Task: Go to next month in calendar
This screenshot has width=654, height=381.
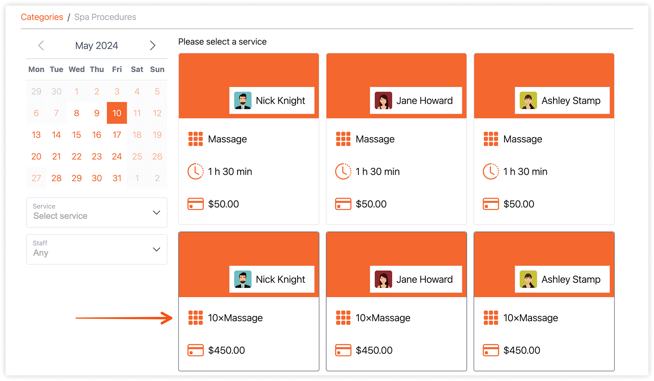Action: coord(153,45)
